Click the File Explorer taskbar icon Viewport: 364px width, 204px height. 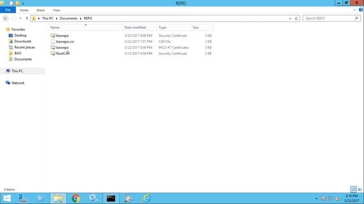[58, 198]
